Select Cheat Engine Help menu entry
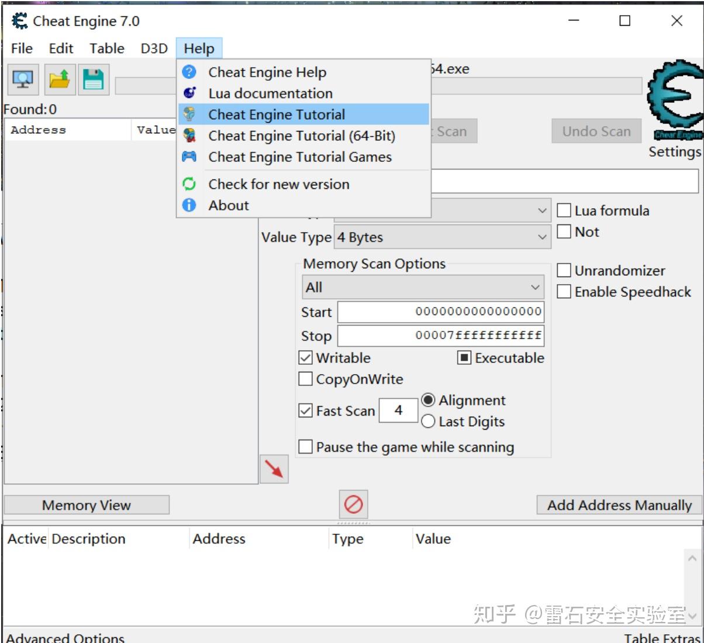Screen dimensions: 704x643 coord(303,72)
